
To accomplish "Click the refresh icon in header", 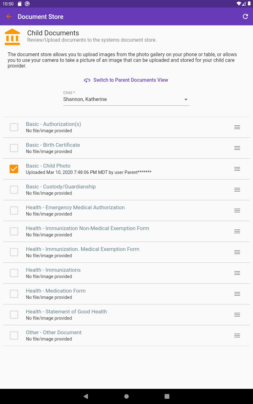I will point(245,17).
